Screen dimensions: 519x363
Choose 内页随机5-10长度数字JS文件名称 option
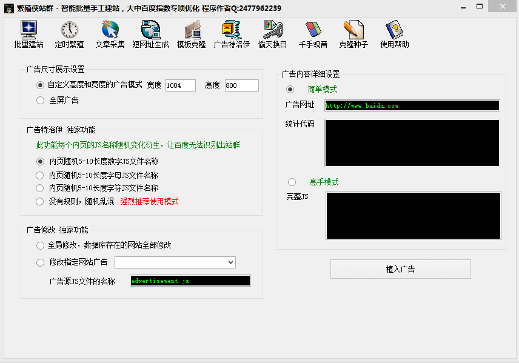pyautogui.click(x=40, y=161)
